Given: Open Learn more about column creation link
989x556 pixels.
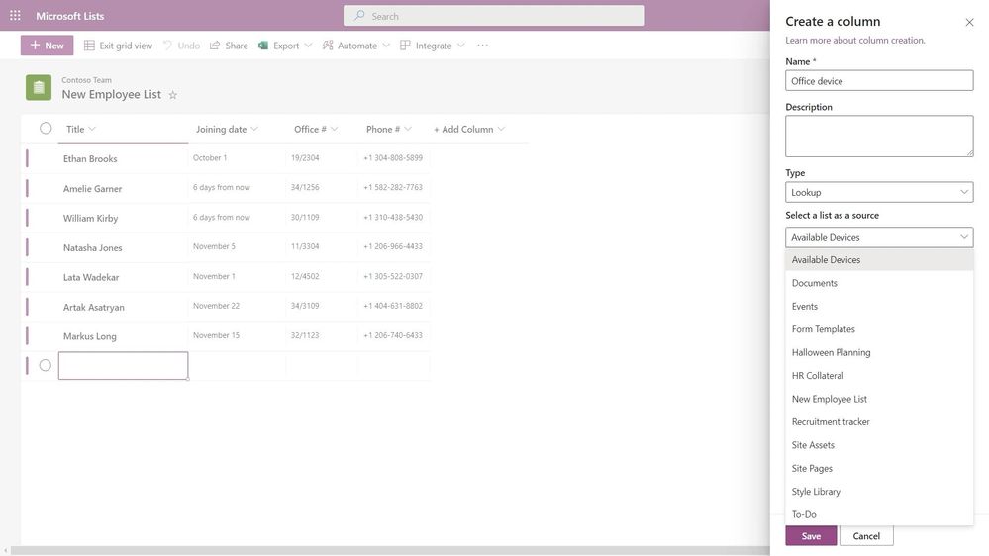Looking at the screenshot, I should 855,40.
